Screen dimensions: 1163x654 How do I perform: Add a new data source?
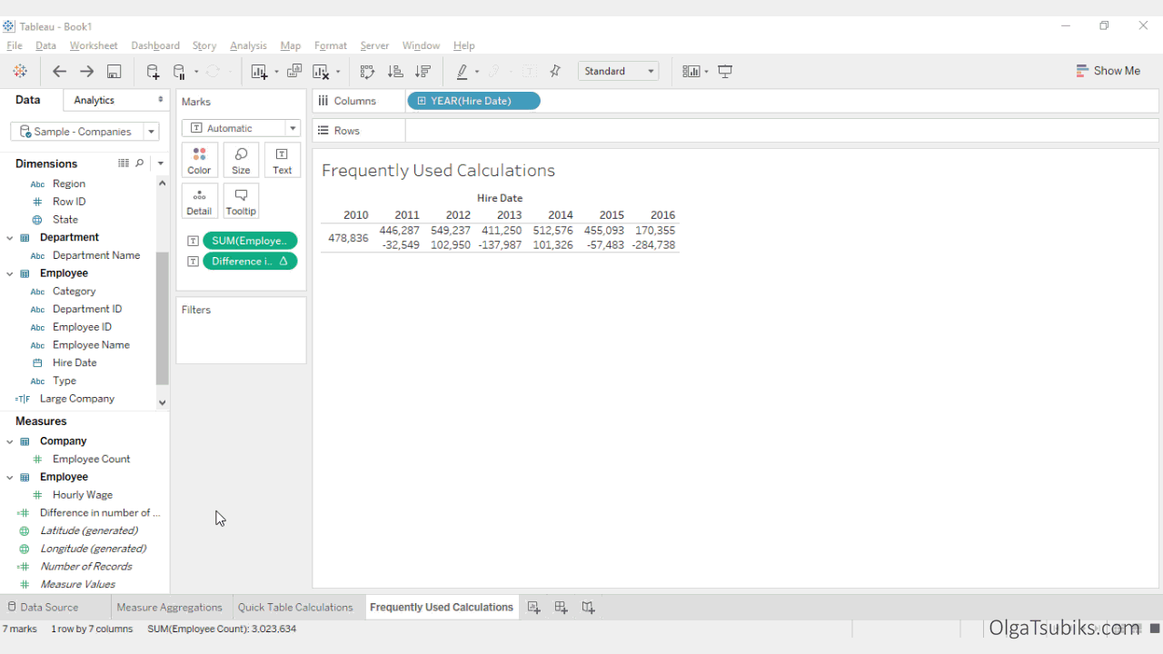(153, 71)
